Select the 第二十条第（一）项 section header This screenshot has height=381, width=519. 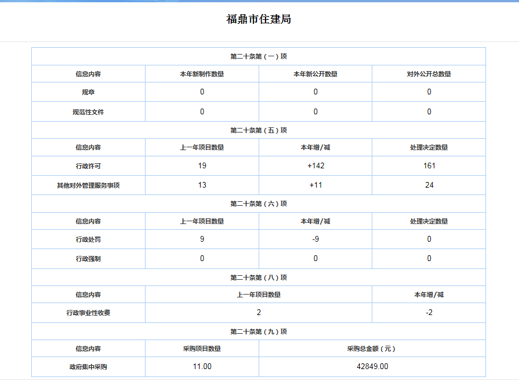tap(259, 56)
